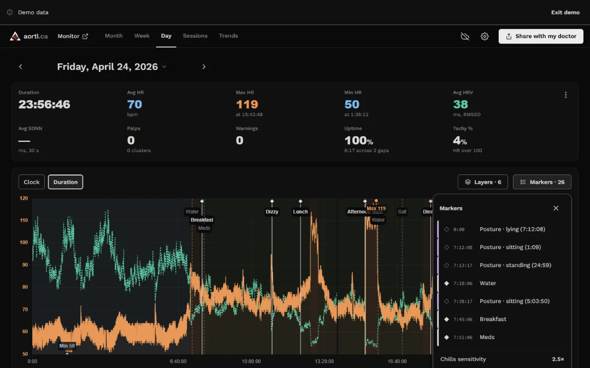The width and height of the screenshot is (590, 368).
Task: Open the Monitor external link
Action: 73,36
